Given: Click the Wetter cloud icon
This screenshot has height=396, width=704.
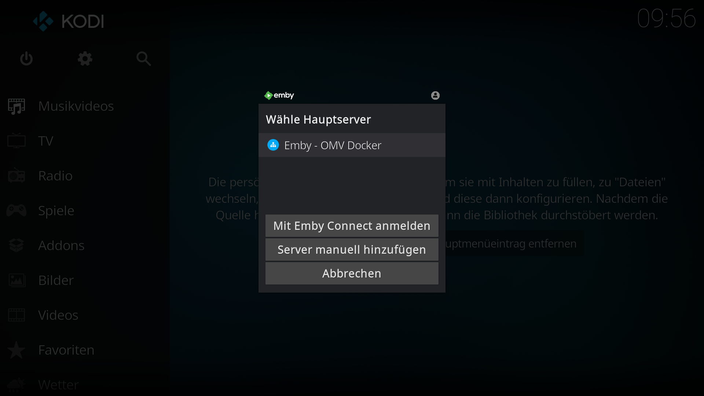Looking at the screenshot, I should 16,385.
